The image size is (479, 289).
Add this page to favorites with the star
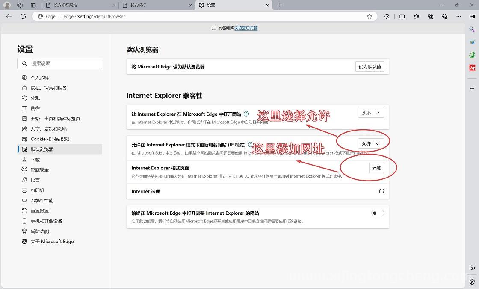point(370,17)
